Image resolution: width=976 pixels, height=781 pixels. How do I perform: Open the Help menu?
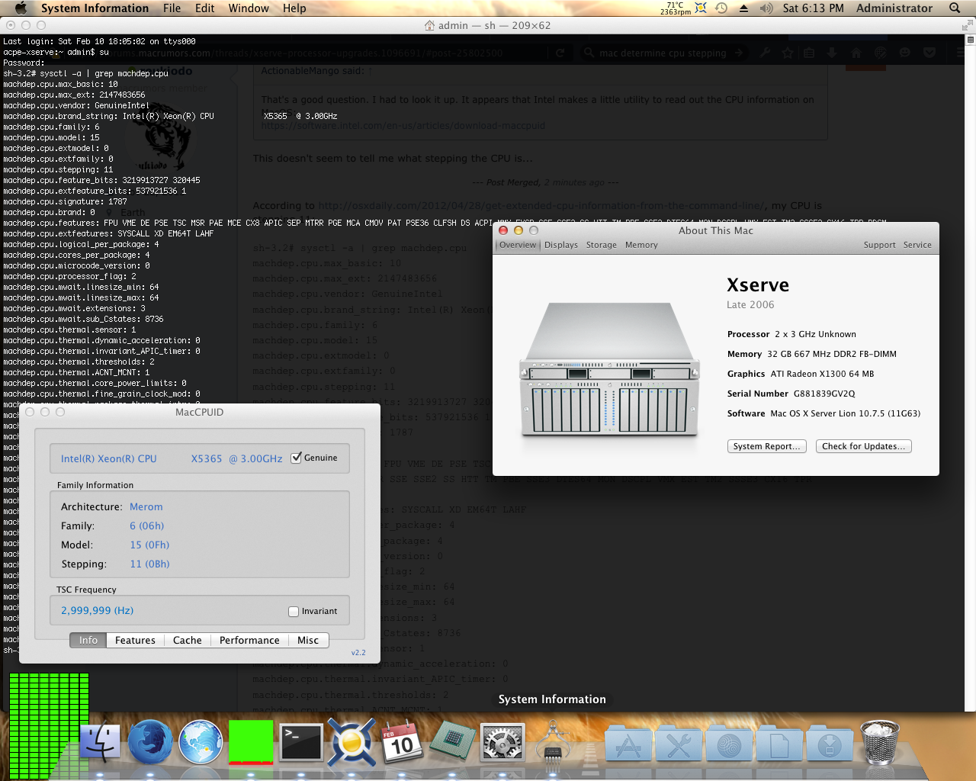coord(294,8)
